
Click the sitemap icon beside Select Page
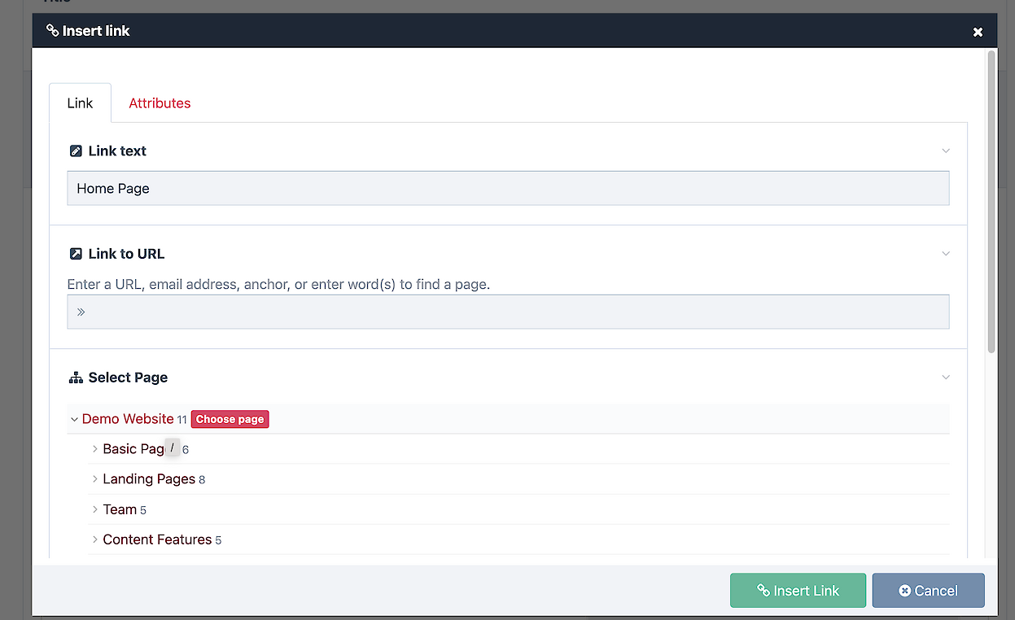pyautogui.click(x=76, y=378)
